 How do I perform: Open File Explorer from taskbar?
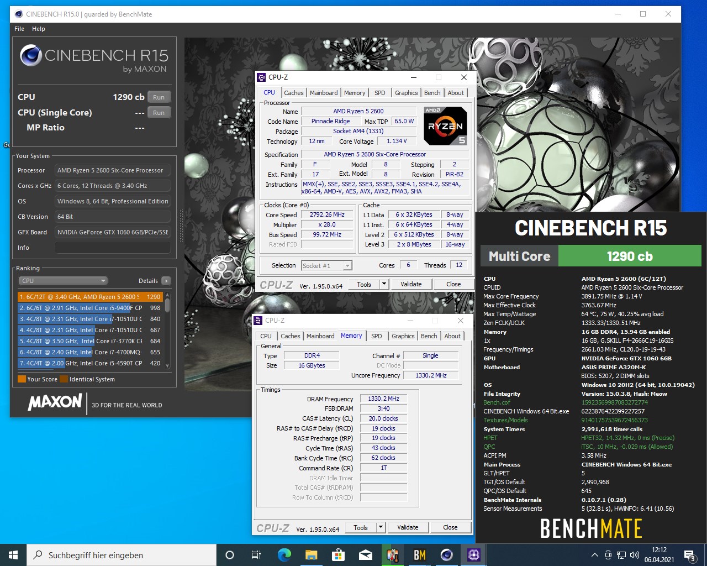click(311, 555)
